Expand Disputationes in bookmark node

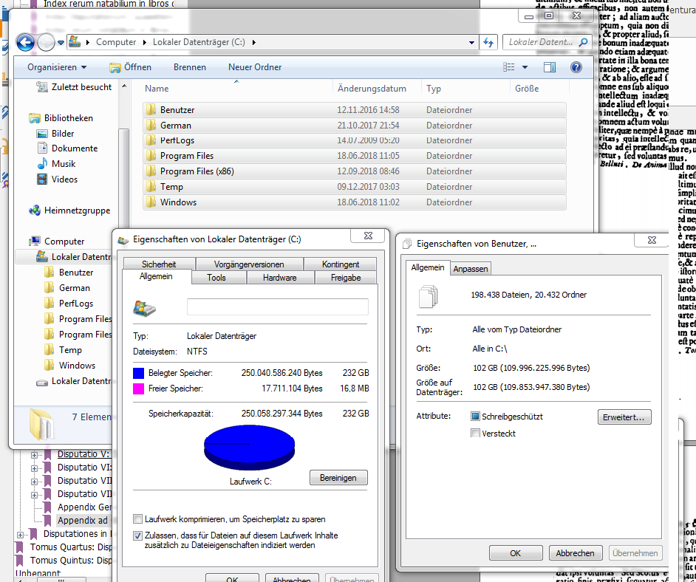(20, 535)
